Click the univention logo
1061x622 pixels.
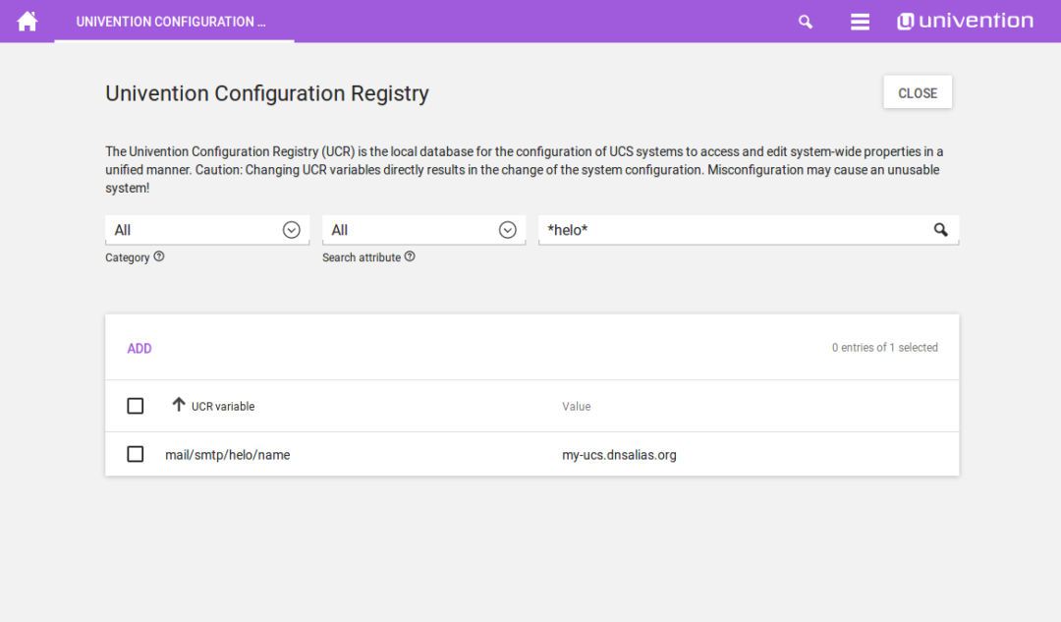coord(965,20)
